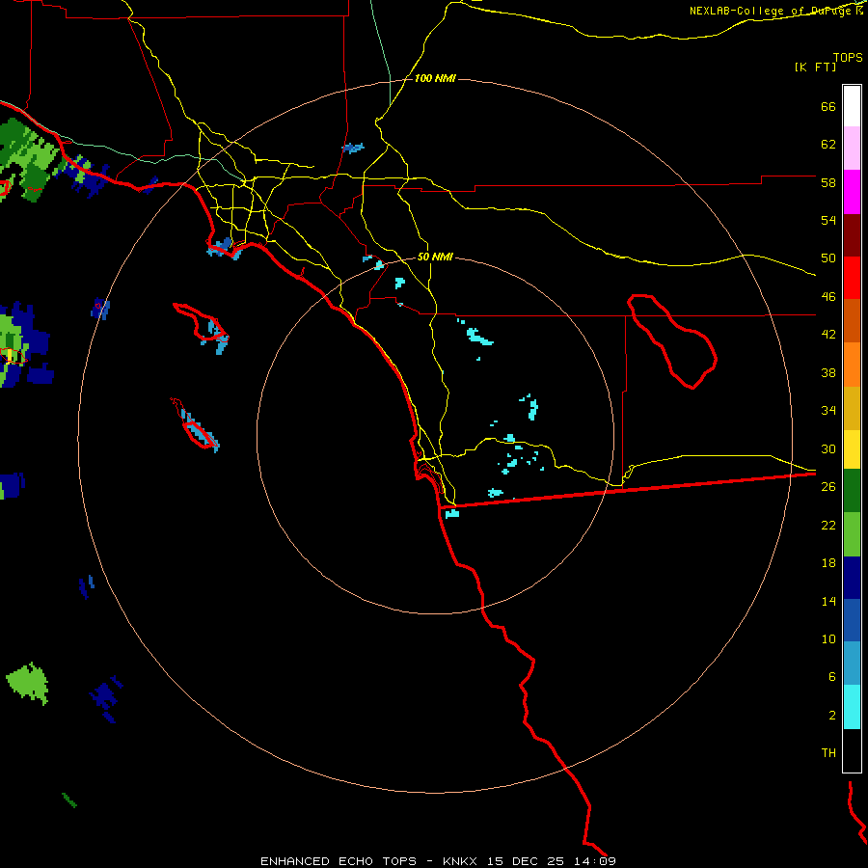
Task: Click the KNKX station identifier in caption
Action: pyautogui.click(x=462, y=861)
